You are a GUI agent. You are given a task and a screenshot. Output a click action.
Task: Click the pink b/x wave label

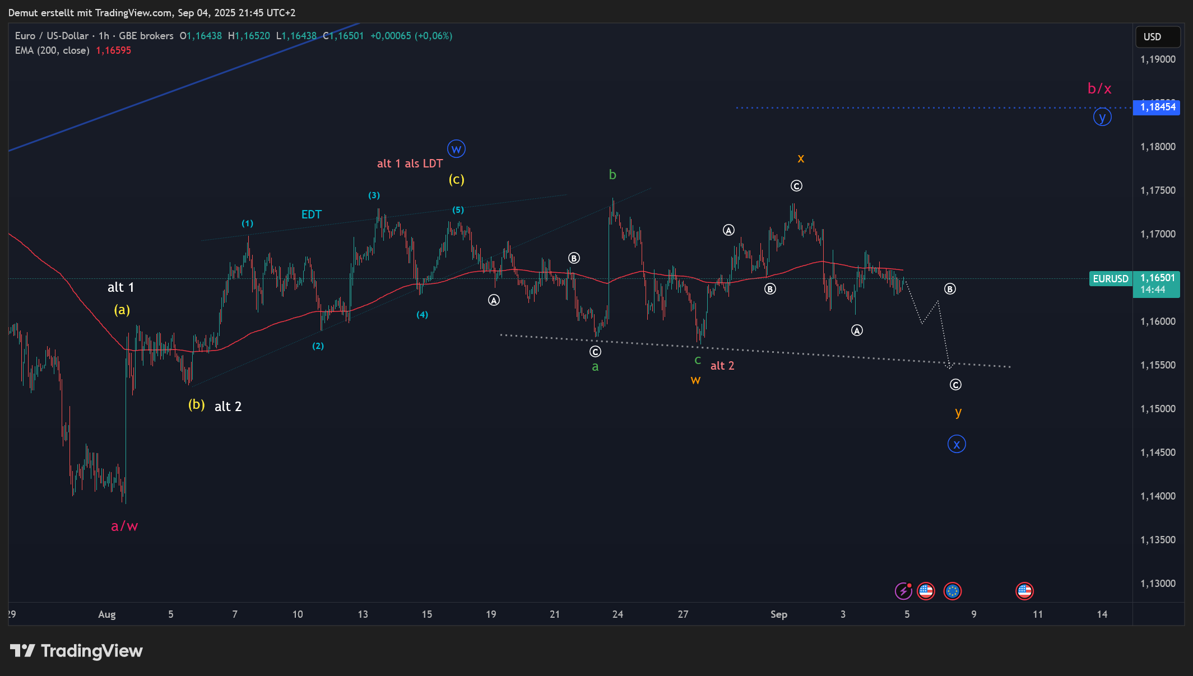tap(1099, 88)
